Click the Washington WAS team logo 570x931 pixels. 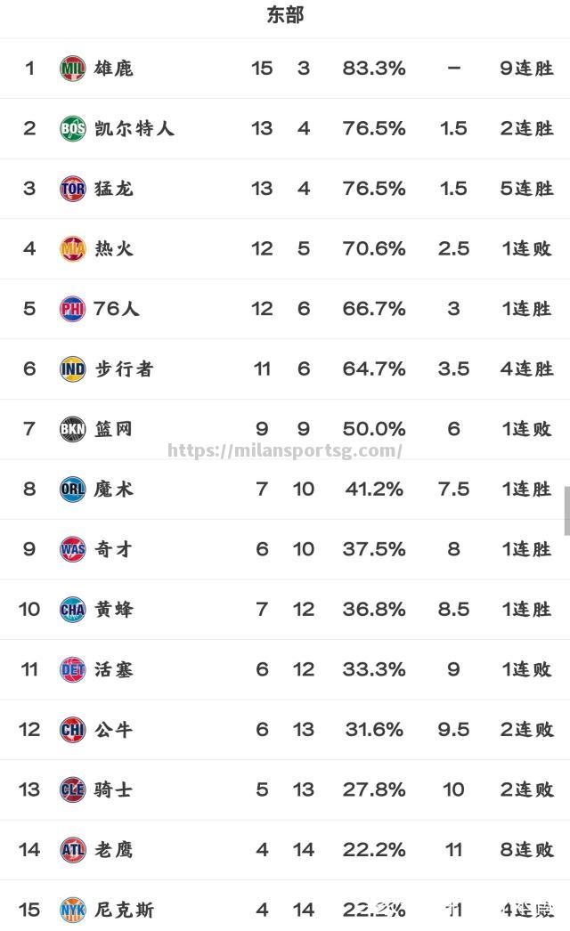coord(72,549)
